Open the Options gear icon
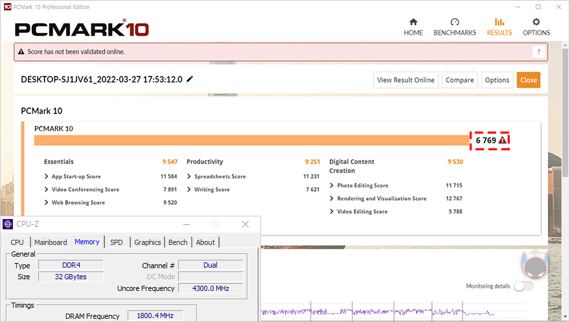Screen dimensions: 570x322 (x=536, y=22)
